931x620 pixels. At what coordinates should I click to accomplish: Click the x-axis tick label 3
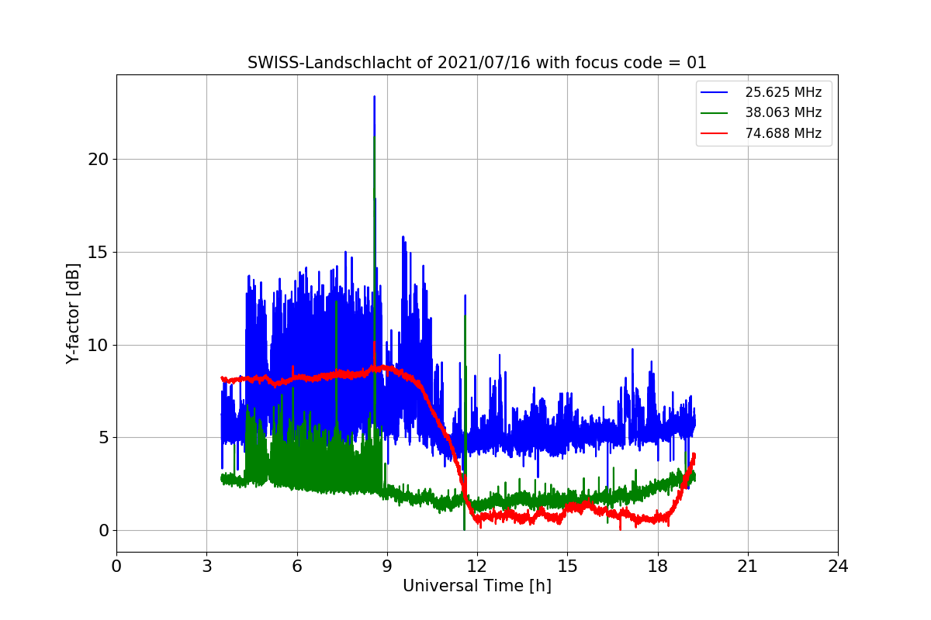(206, 567)
